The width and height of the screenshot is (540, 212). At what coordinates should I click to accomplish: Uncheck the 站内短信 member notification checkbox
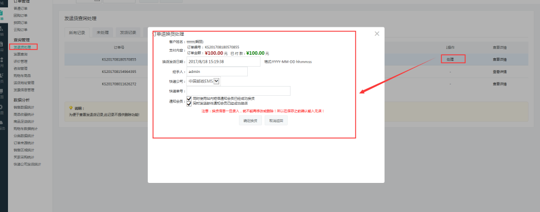tap(189, 99)
